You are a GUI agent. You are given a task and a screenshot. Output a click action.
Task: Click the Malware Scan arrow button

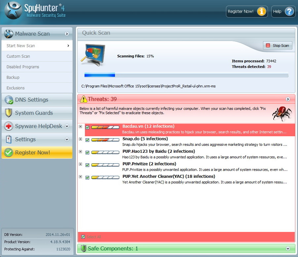click(x=67, y=34)
